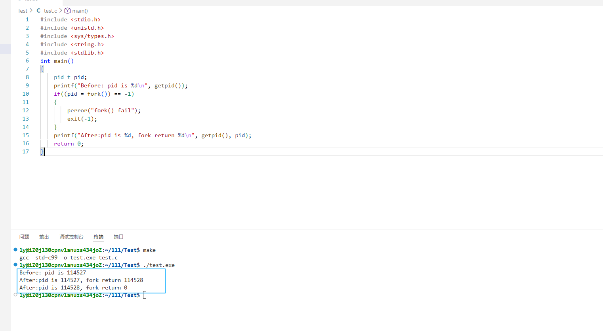Click the #include <stdio.h> line
The image size is (603, 331).
(71, 19)
